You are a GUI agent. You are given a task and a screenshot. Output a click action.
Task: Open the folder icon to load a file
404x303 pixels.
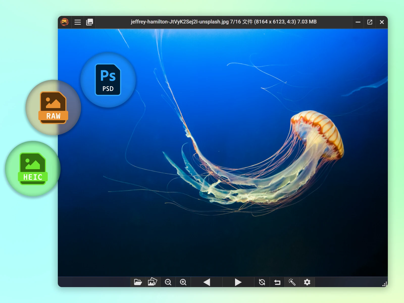pyautogui.click(x=138, y=282)
